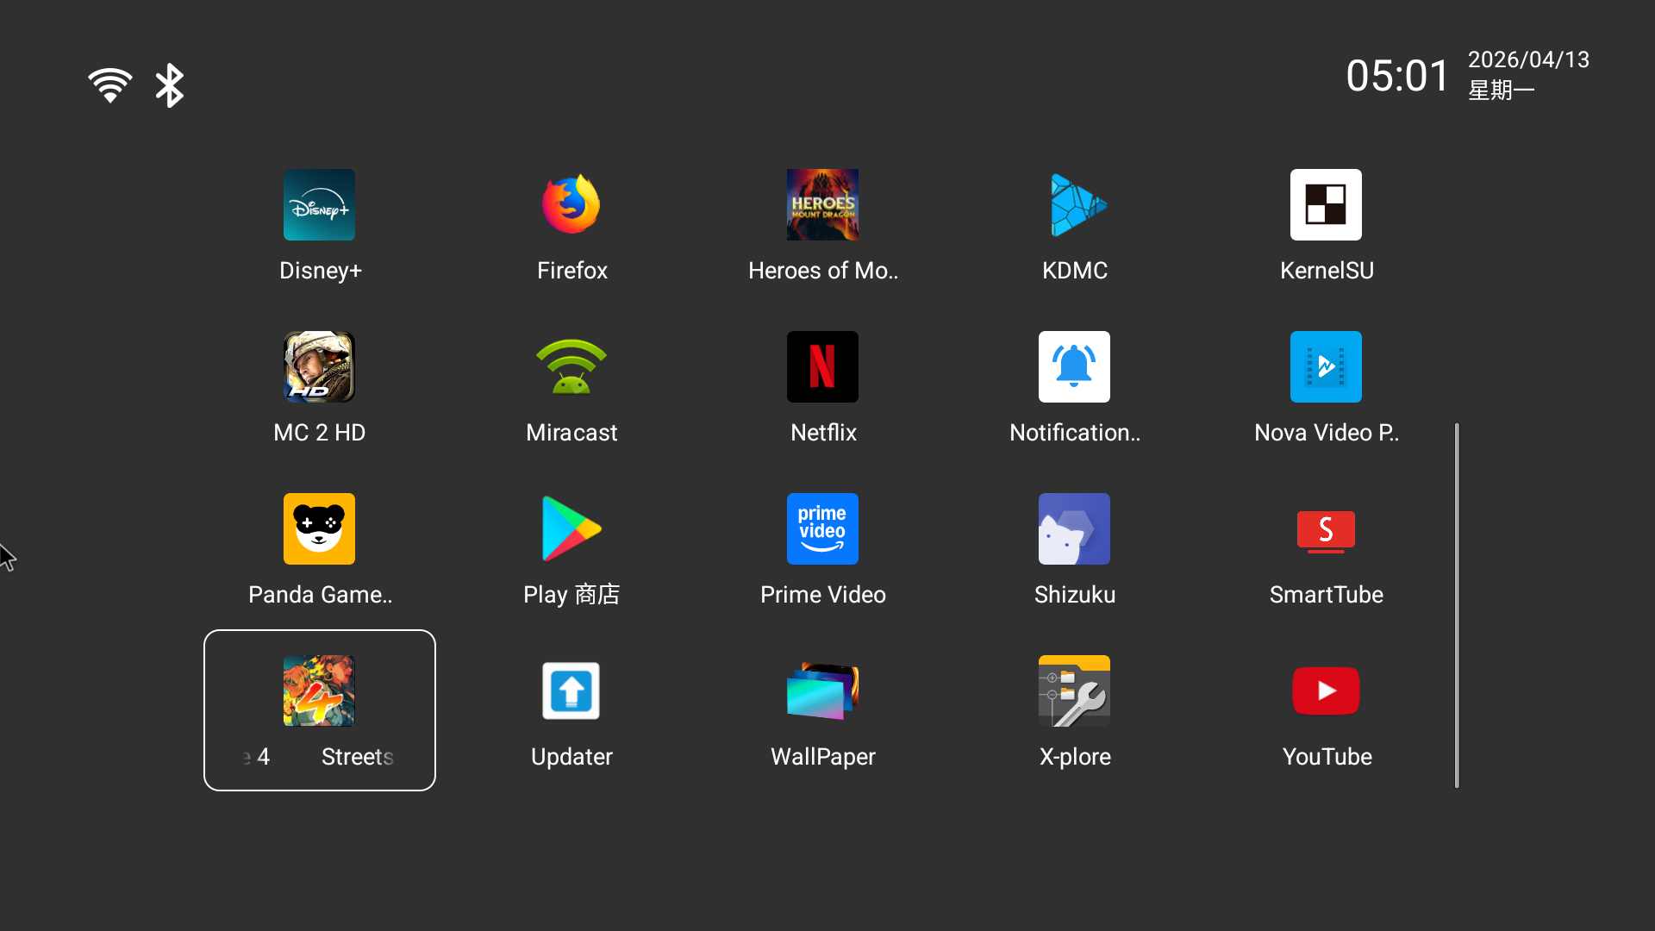Open the Miracast android icon
Image resolution: width=1655 pixels, height=931 pixels.
(571, 366)
